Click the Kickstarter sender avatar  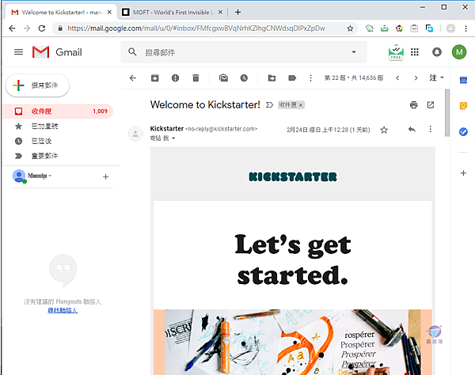[135, 134]
